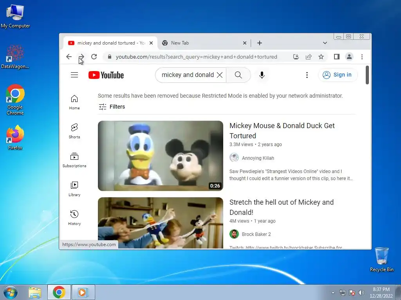
Task: Click the Chrome taskbar button
Action: point(59,292)
